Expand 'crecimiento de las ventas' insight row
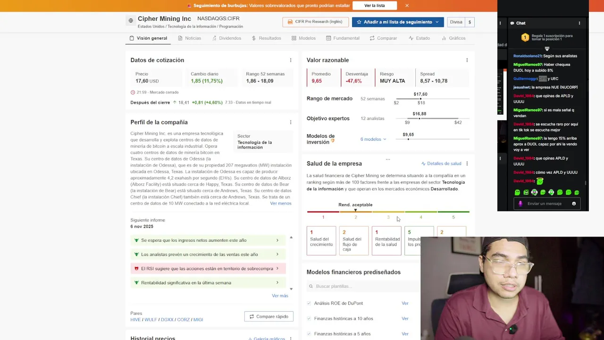 (x=208, y=255)
